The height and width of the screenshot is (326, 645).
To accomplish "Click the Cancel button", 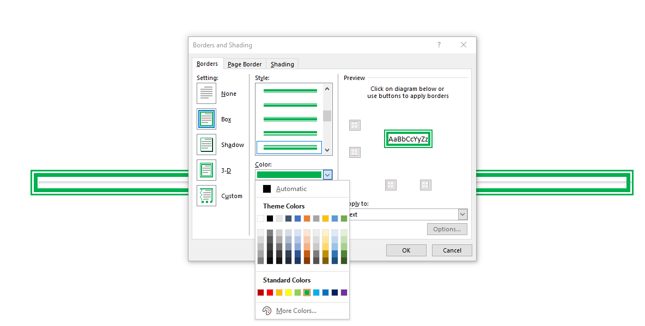I will pyautogui.click(x=452, y=250).
